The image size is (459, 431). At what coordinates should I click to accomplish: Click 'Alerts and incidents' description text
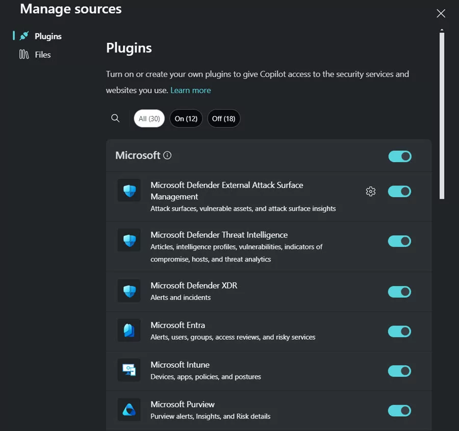click(181, 297)
